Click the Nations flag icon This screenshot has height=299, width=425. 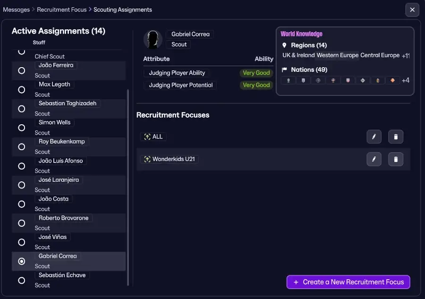(284, 69)
